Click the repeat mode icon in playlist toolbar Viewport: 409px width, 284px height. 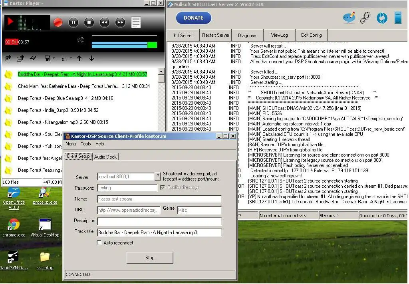65,58
